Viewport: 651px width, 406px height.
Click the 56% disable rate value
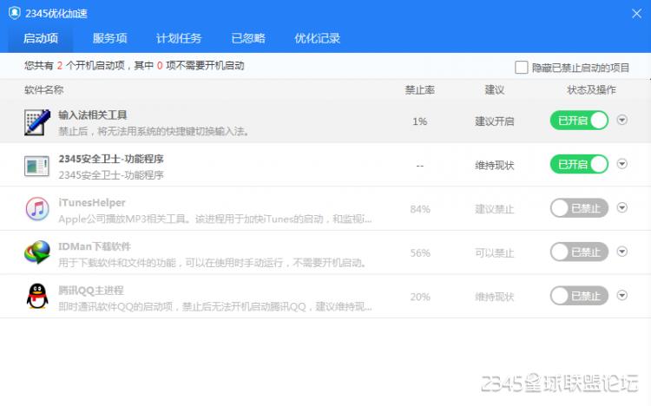420,252
